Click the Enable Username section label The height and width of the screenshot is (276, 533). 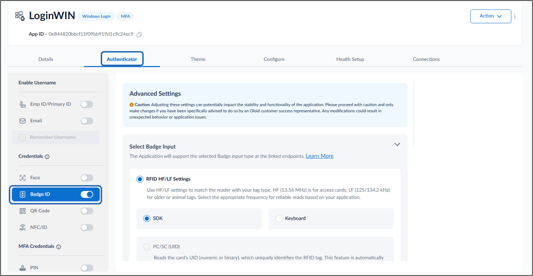click(x=37, y=83)
